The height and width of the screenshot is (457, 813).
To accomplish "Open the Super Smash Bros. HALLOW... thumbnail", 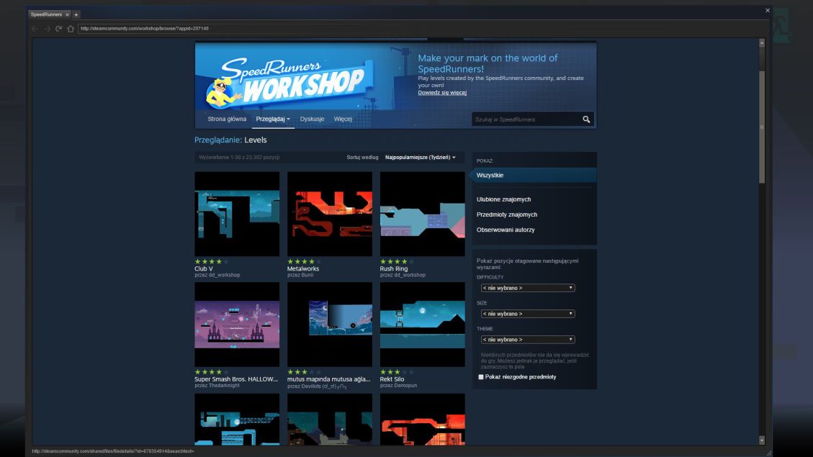I will coord(237,325).
